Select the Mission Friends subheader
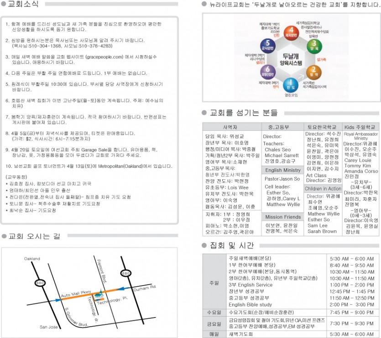Viewport: 381px width, 338px height. point(283,217)
